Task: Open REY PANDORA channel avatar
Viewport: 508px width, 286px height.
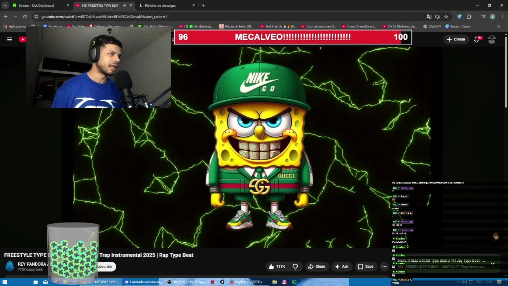Action: (10, 266)
